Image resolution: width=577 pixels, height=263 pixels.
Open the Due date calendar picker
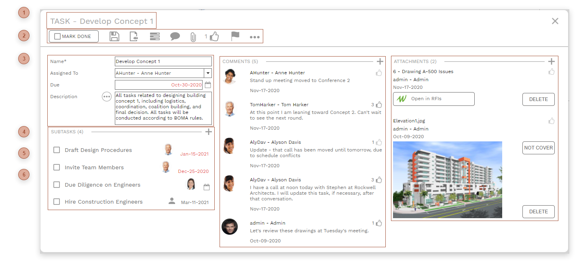[208, 85]
